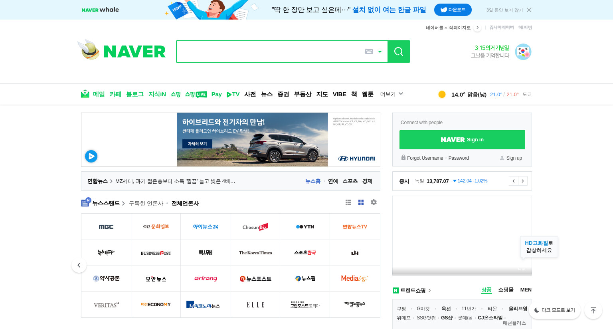Viewport: 613px width, 329px height.
Task: Expand the search autocomplete dropdown arrow
Action: point(380,52)
